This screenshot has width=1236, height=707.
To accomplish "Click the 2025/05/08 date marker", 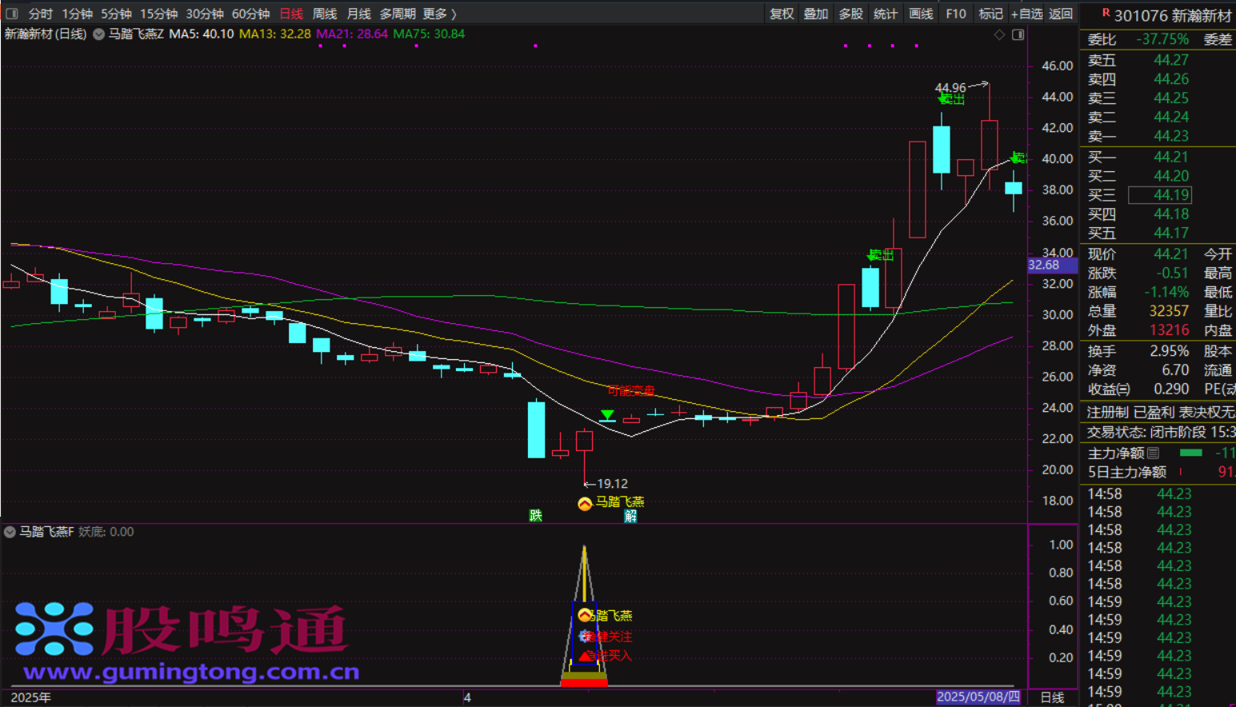I will tap(978, 697).
